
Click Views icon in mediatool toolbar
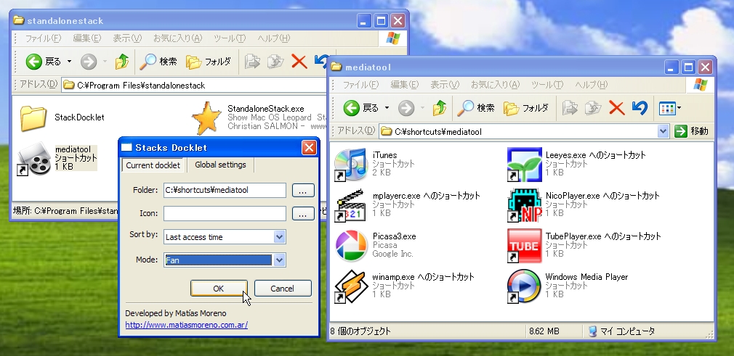point(666,108)
